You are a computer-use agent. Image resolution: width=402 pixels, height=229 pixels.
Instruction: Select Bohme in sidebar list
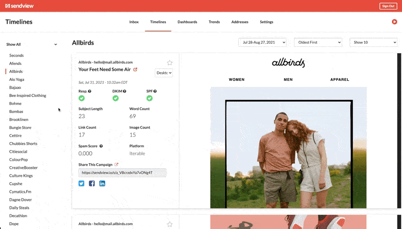[x=16, y=103]
